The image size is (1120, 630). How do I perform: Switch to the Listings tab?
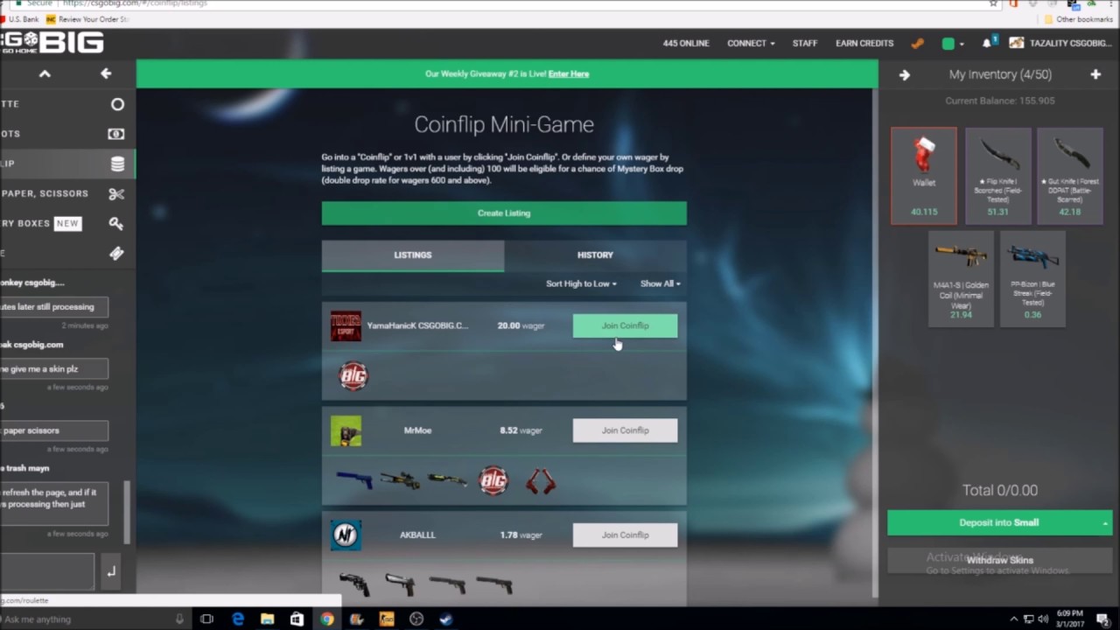point(413,255)
